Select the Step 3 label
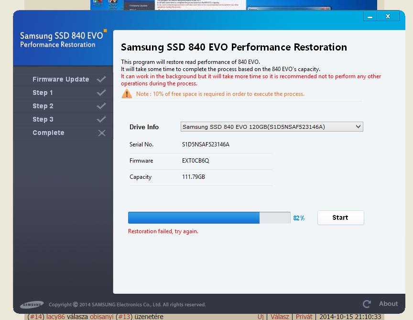The image size is (413, 320). [43, 119]
